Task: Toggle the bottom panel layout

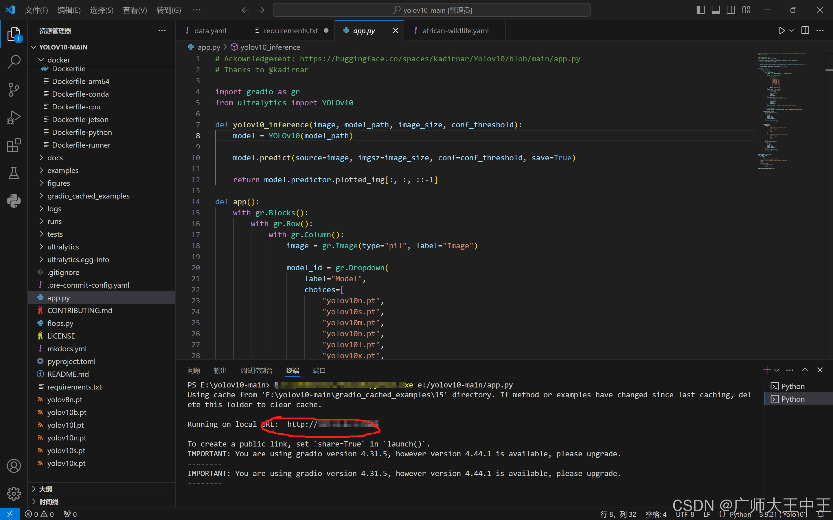Action: [x=716, y=10]
